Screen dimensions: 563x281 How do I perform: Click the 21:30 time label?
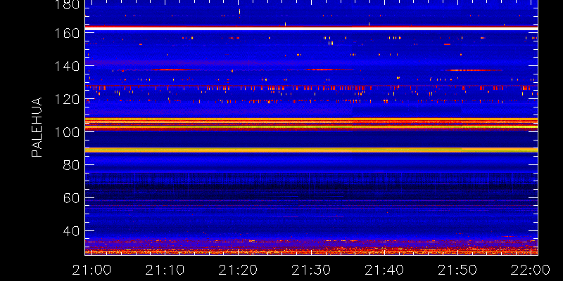(310, 270)
